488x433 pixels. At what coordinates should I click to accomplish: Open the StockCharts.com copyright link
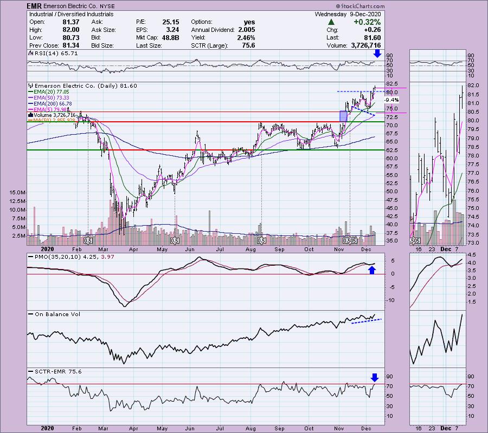(360, 6)
